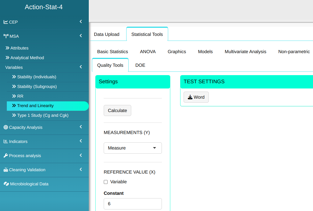
Task: Click the Capacity Analysis target icon
Action: [x=6, y=127]
